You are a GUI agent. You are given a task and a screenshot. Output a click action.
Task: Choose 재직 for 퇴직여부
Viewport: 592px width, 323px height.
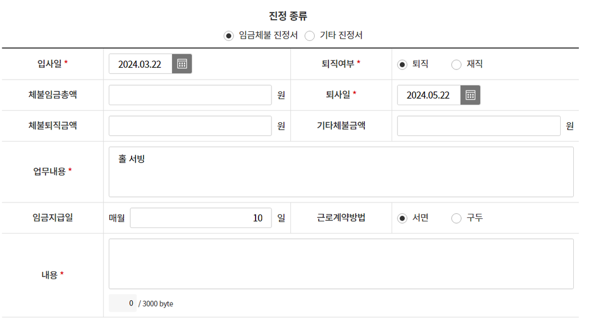tap(456, 64)
